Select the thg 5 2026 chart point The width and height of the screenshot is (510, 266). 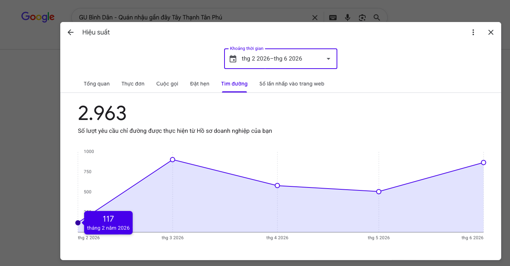click(379, 192)
